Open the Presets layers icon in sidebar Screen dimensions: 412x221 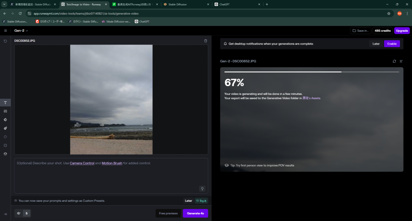click(5, 153)
